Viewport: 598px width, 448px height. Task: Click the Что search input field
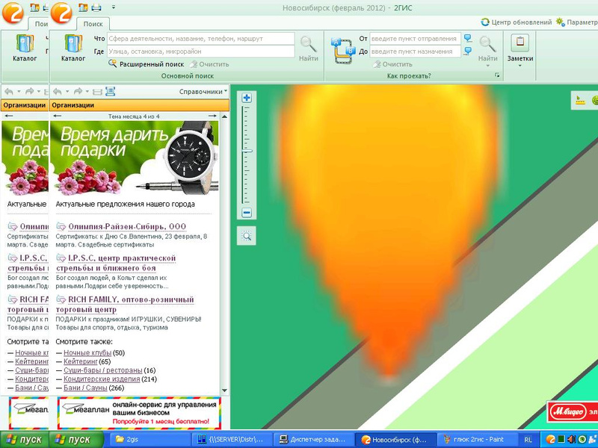tap(200, 38)
